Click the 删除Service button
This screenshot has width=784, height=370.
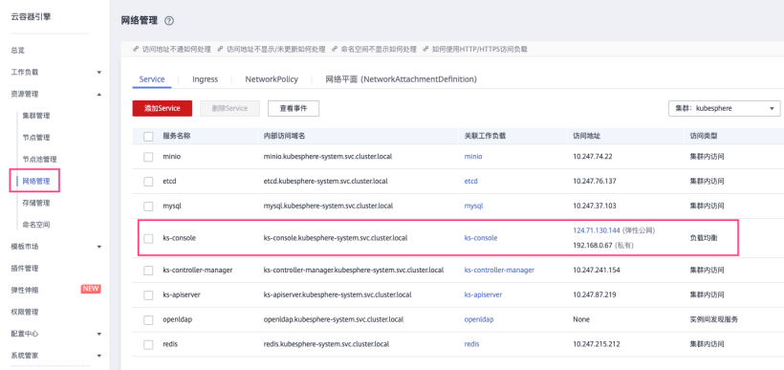tap(230, 108)
